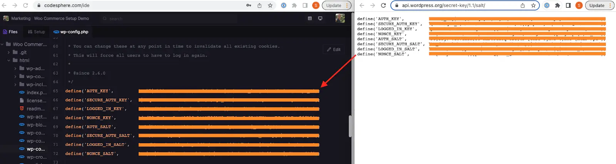Switch to the Setup tab
Screen dimensions: 616x164
[x=37, y=32]
